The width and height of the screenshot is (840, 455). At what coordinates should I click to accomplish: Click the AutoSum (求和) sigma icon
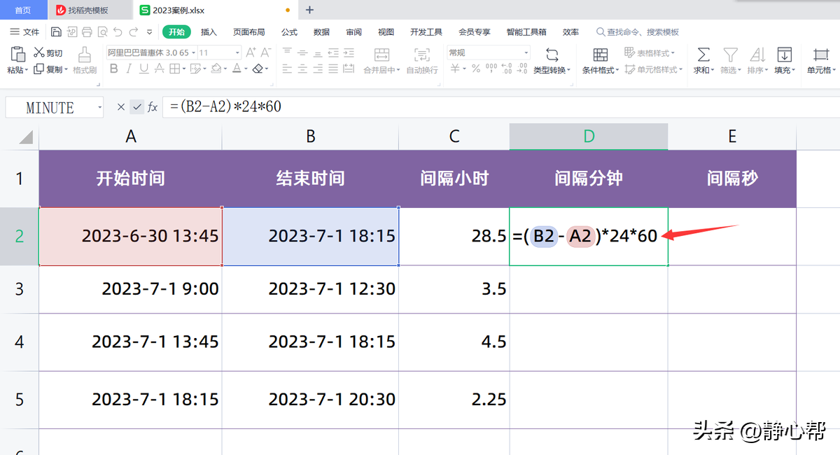(x=704, y=55)
